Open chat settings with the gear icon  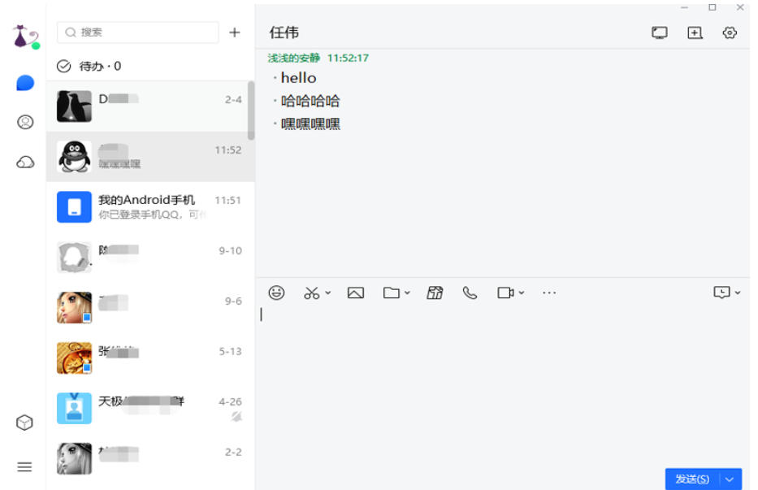point(730,32)
